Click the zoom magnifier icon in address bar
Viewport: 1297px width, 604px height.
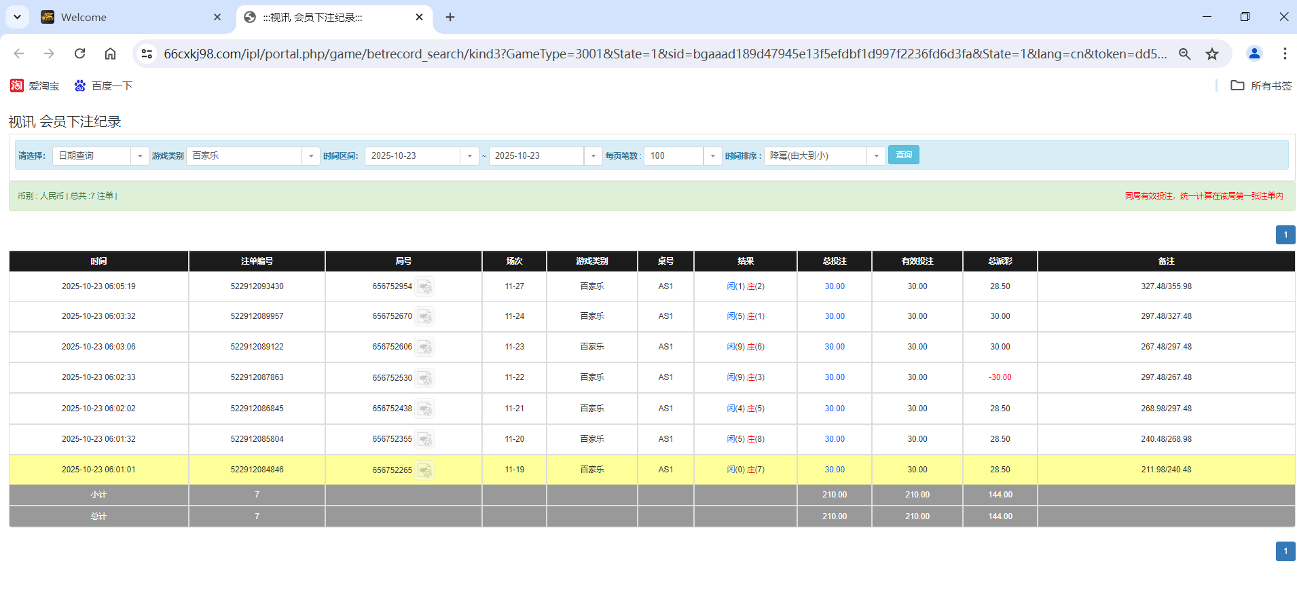pos(1184,54)
